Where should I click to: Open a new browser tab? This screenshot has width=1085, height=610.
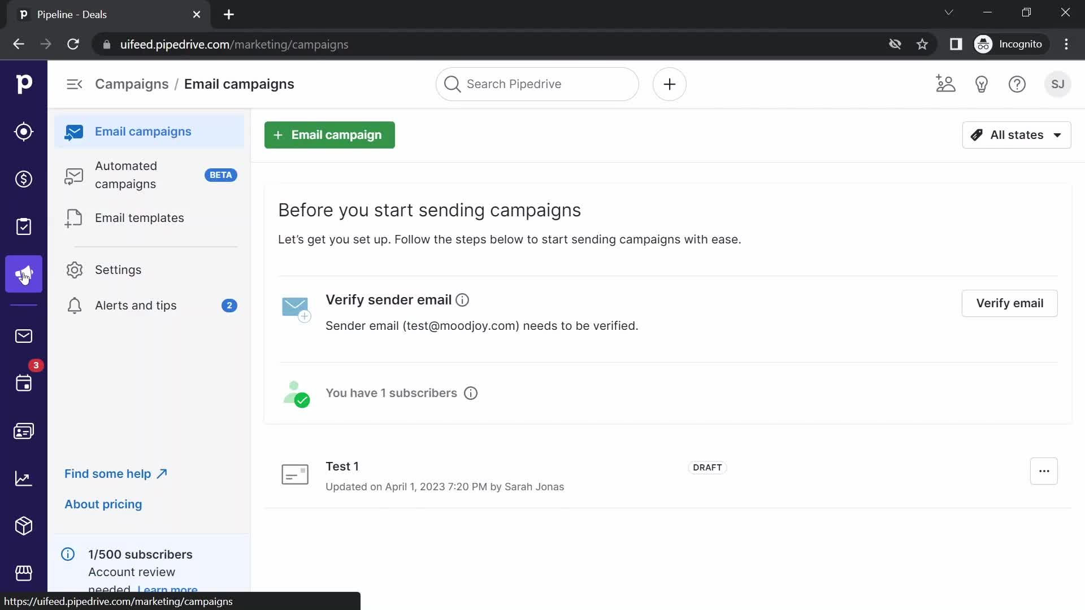pyautogui.click(x=229, y=15)
